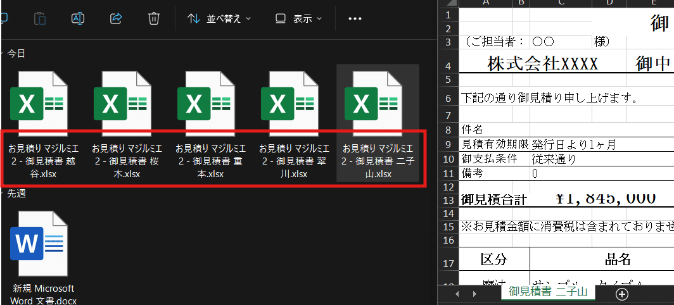
Task: Click the ¥1,845,000 total amount cell
Action: click(606, 199)
